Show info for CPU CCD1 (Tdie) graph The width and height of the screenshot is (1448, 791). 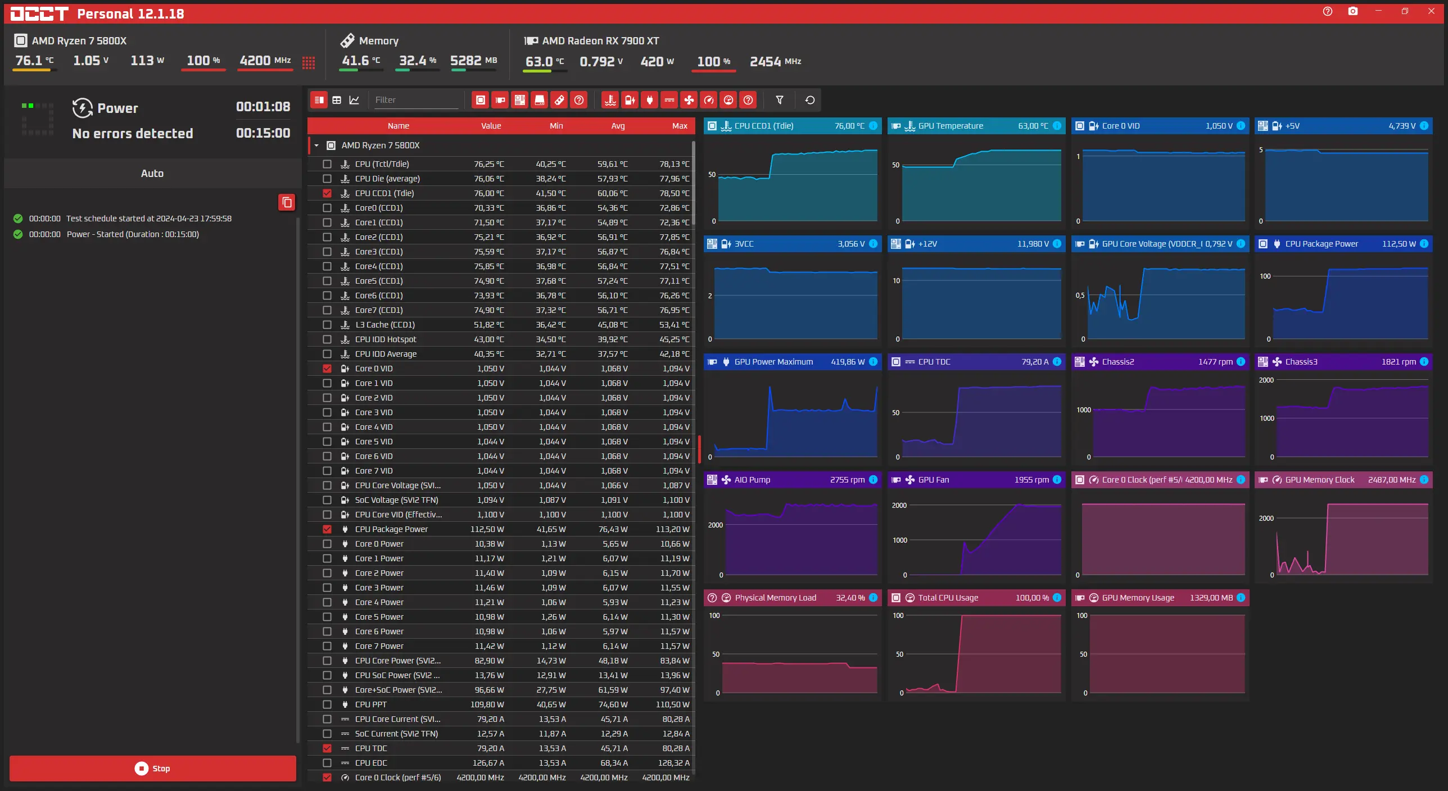point(874,126)
